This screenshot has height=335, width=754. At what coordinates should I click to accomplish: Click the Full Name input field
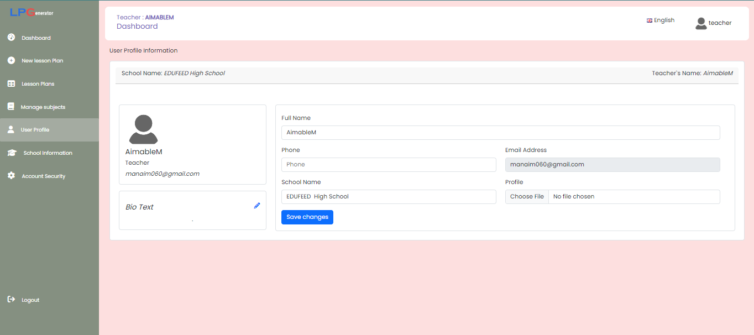(x=500, y=133)
